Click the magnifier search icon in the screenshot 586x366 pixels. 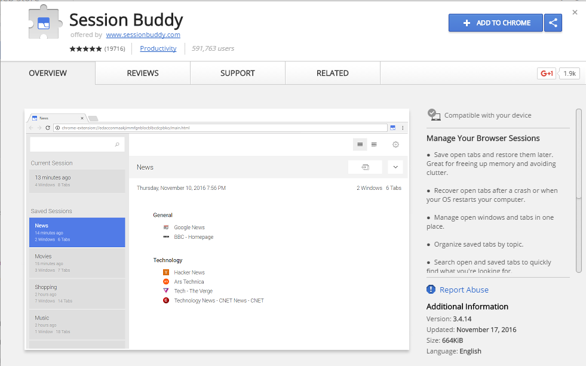pyautogui.click(x=117, y=144)
